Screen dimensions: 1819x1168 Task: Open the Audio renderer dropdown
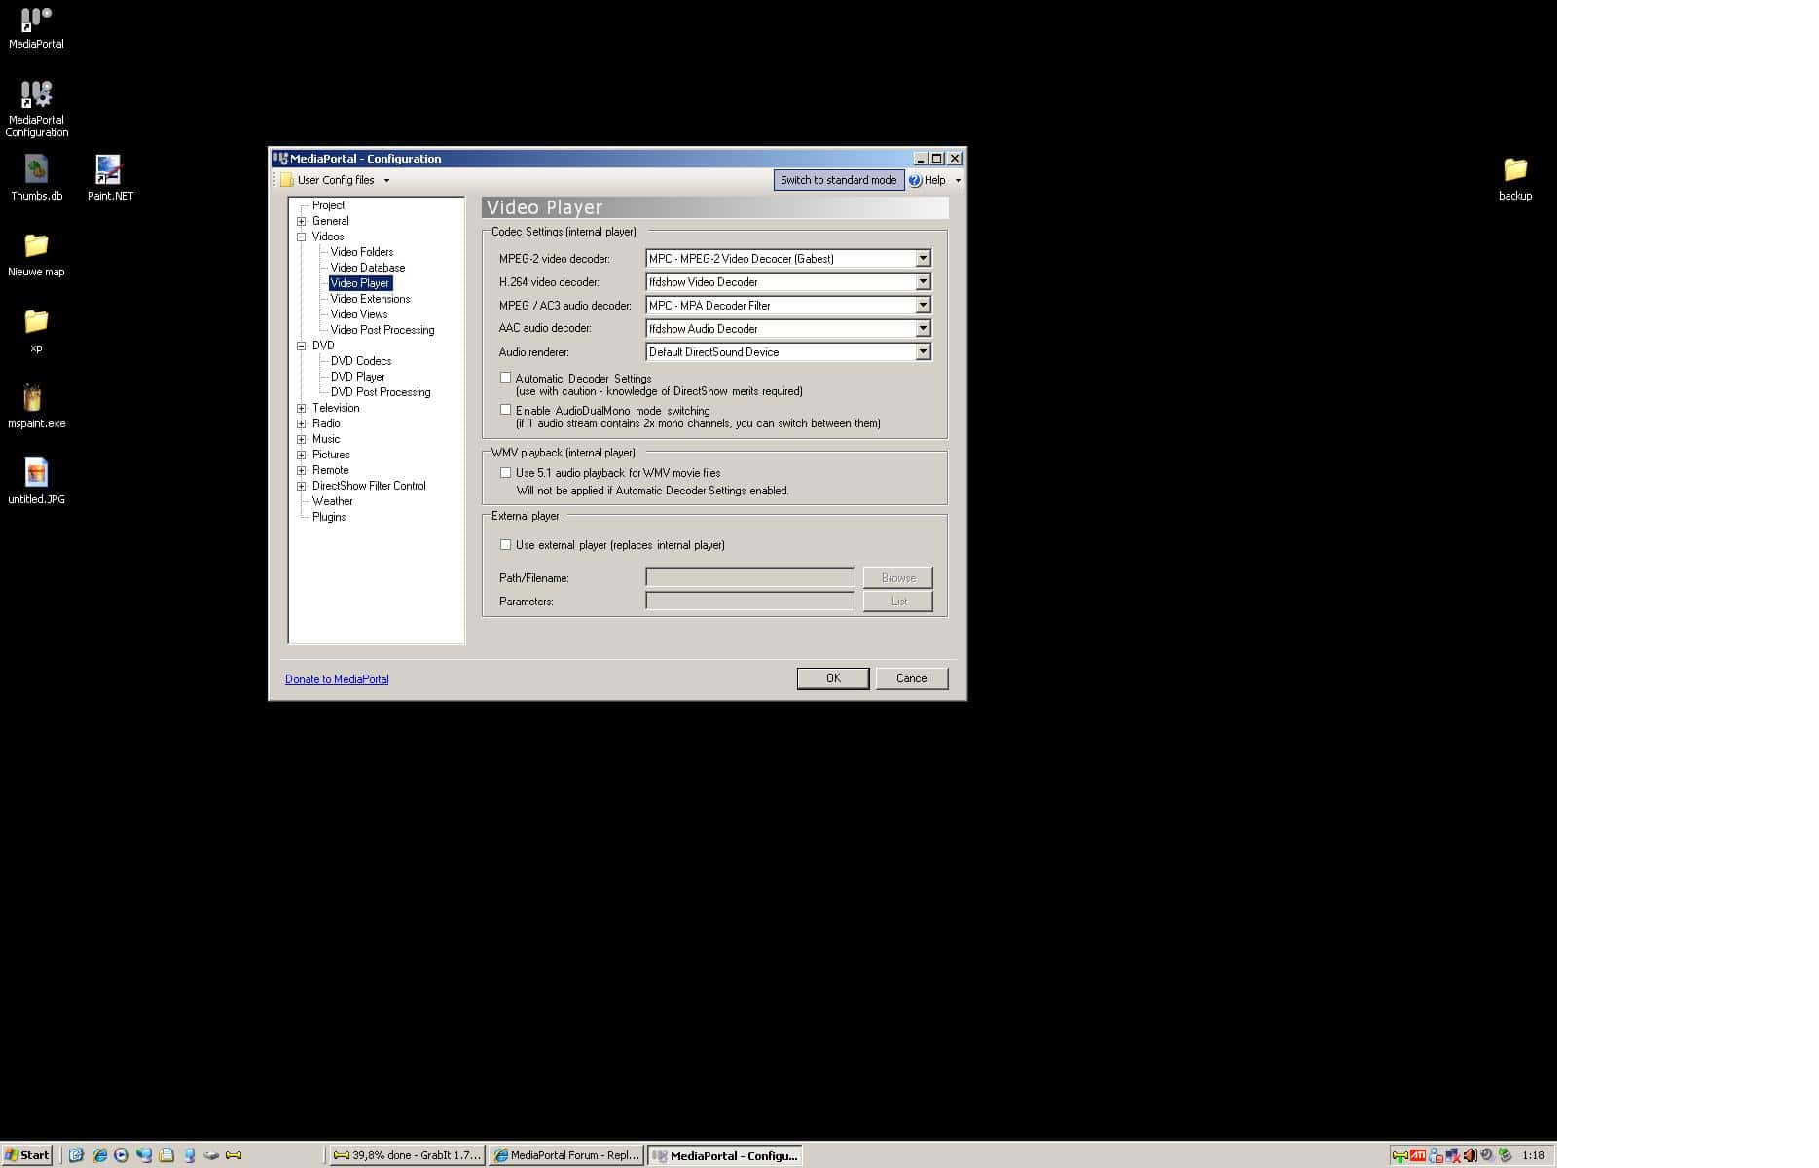coord(923,352)
